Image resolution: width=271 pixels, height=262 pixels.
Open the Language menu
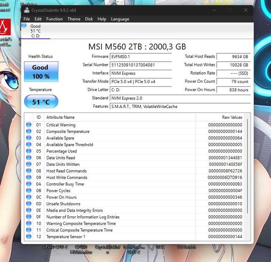click(x=120, y=19)
